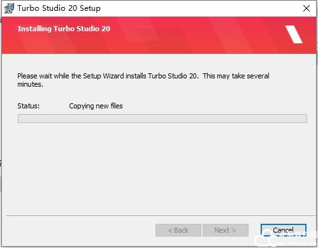Click the 'Please wait while the Setup Wizard' text
The width and height of the screenshot is (318, 248).
tap(71, 76)
